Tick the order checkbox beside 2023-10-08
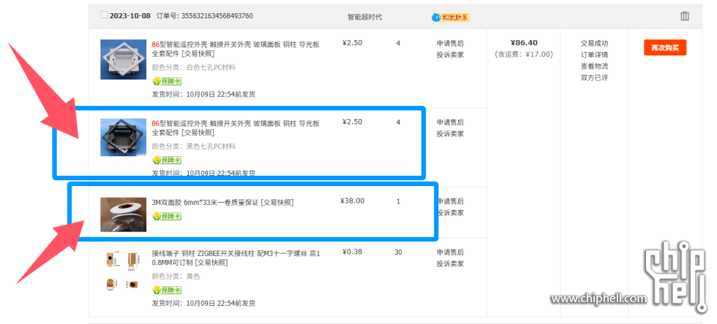 point(104,15)
